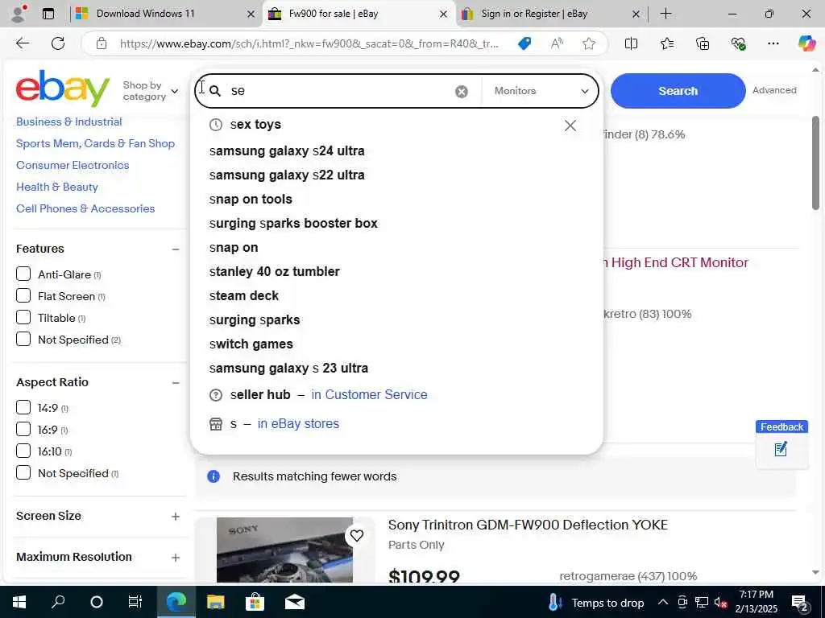Check the 16:10 aspect ratio box
This screenshot has height=618, width=825.
23,451
